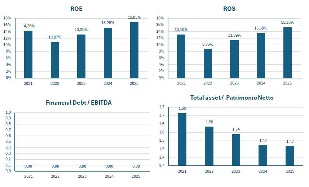Click the 2023 bar in the ROS chart
This screenshot has width=309, height=187.
[234, 59]
